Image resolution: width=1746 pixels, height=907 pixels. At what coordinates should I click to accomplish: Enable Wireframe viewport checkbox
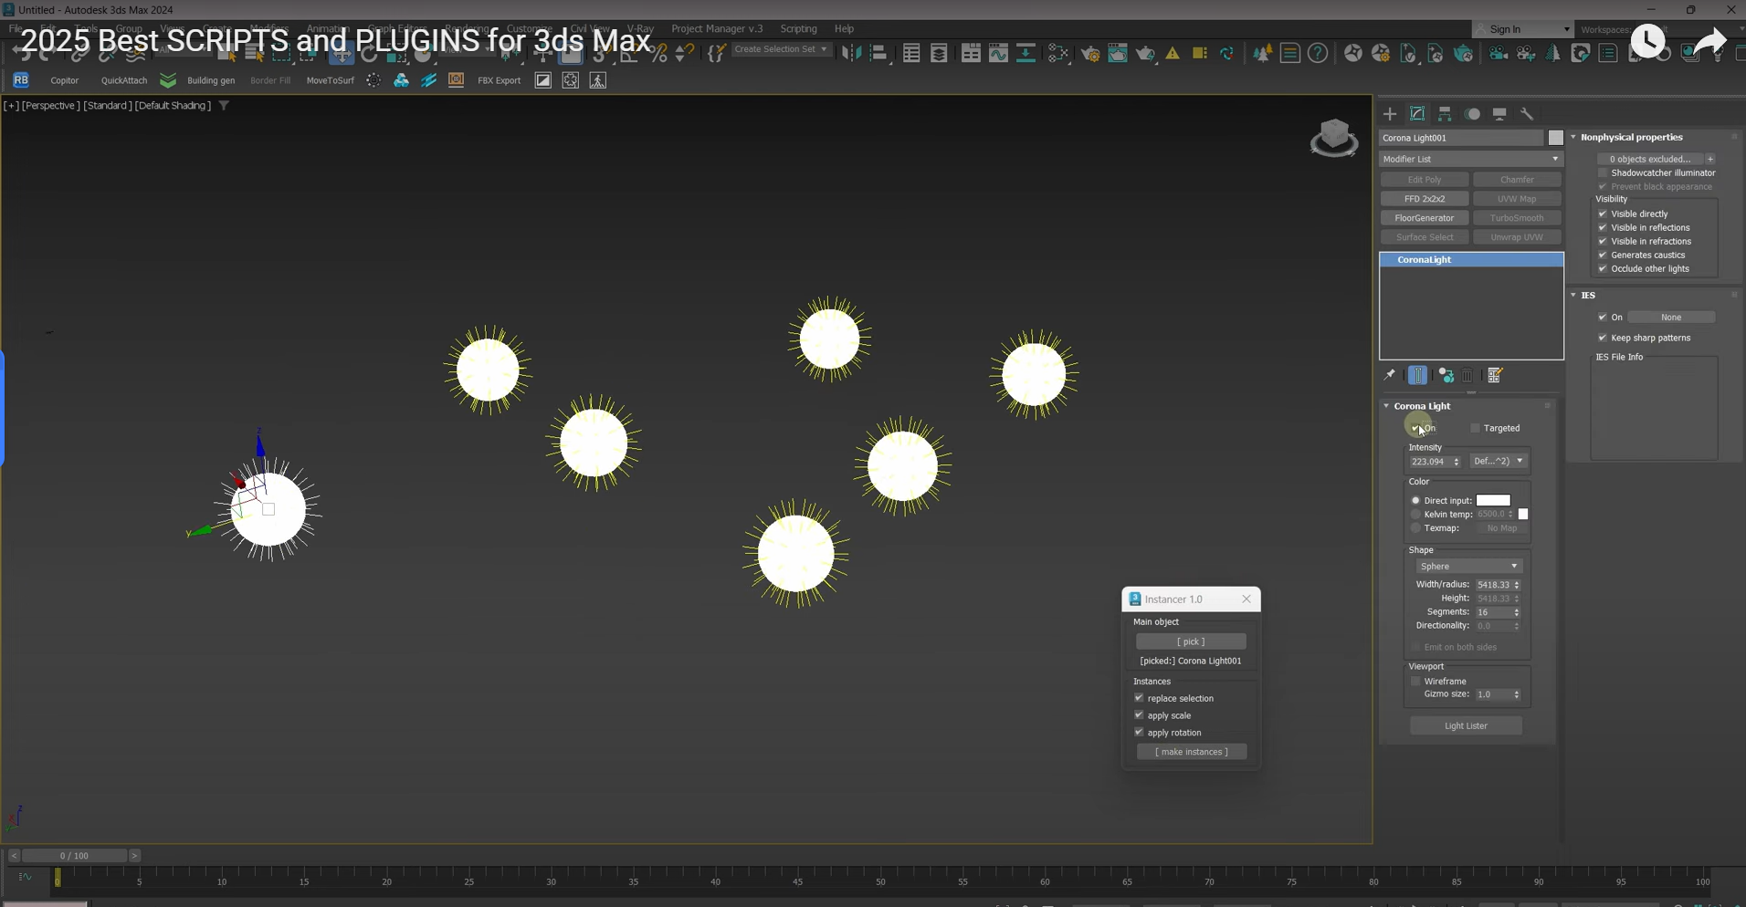(1416, 681)
